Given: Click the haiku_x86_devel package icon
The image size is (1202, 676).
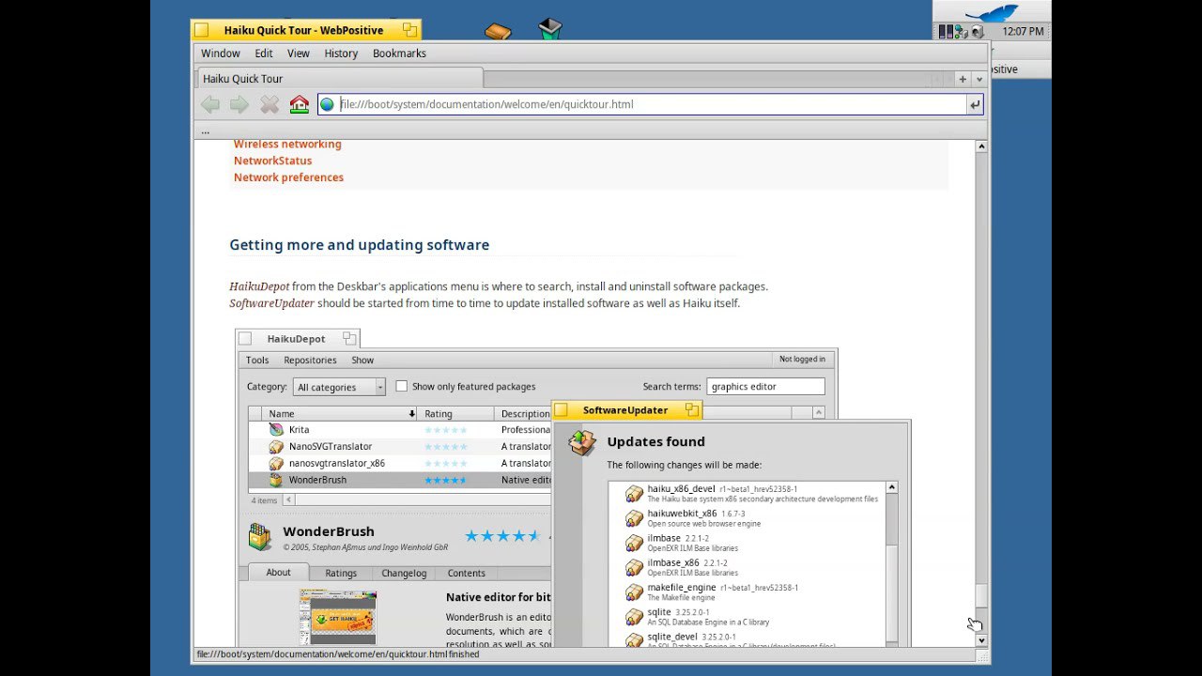Looking at the screenshot, I should 634,494.
